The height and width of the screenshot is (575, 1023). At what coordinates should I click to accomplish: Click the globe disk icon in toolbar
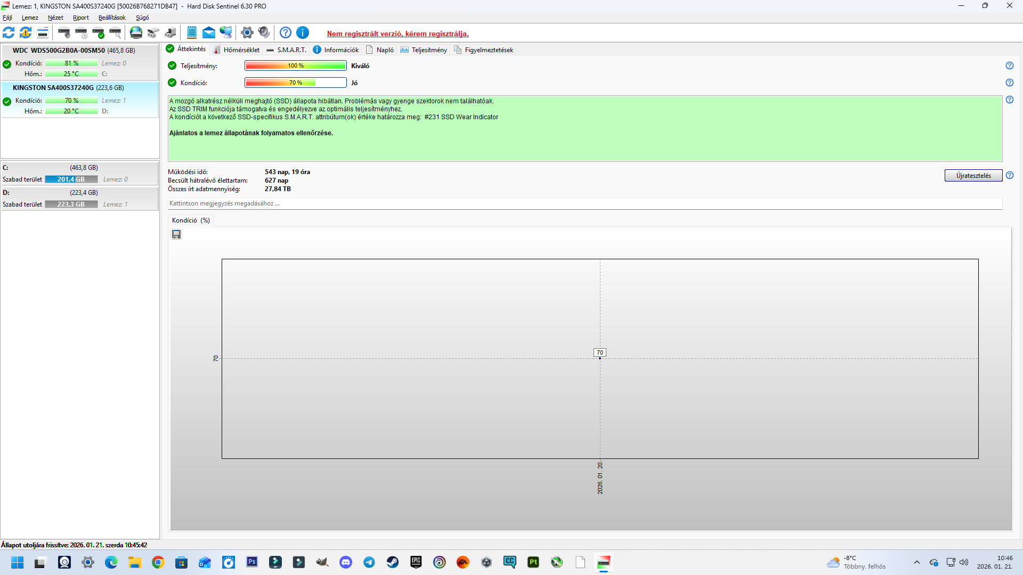pos(136,33)
